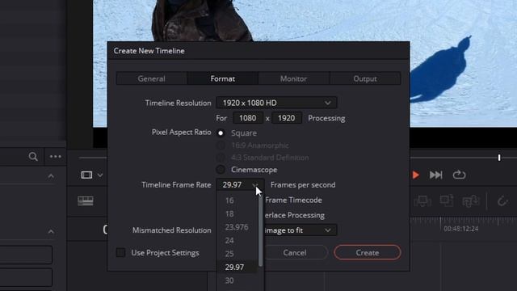Click the Cancel button
This screenshot has height=291, width=517.
click(x=295, y=252)
